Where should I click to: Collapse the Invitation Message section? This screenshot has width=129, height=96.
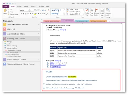point(63,30)
